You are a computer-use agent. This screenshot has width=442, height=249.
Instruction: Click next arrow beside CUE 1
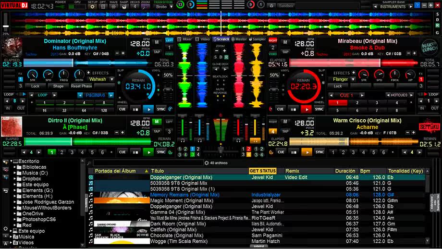362,95
